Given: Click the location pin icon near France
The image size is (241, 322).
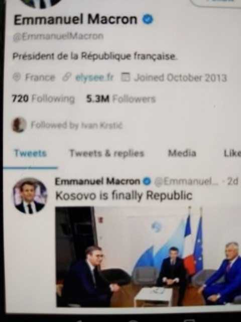Looking at the screenshot, I should [17, 77].
